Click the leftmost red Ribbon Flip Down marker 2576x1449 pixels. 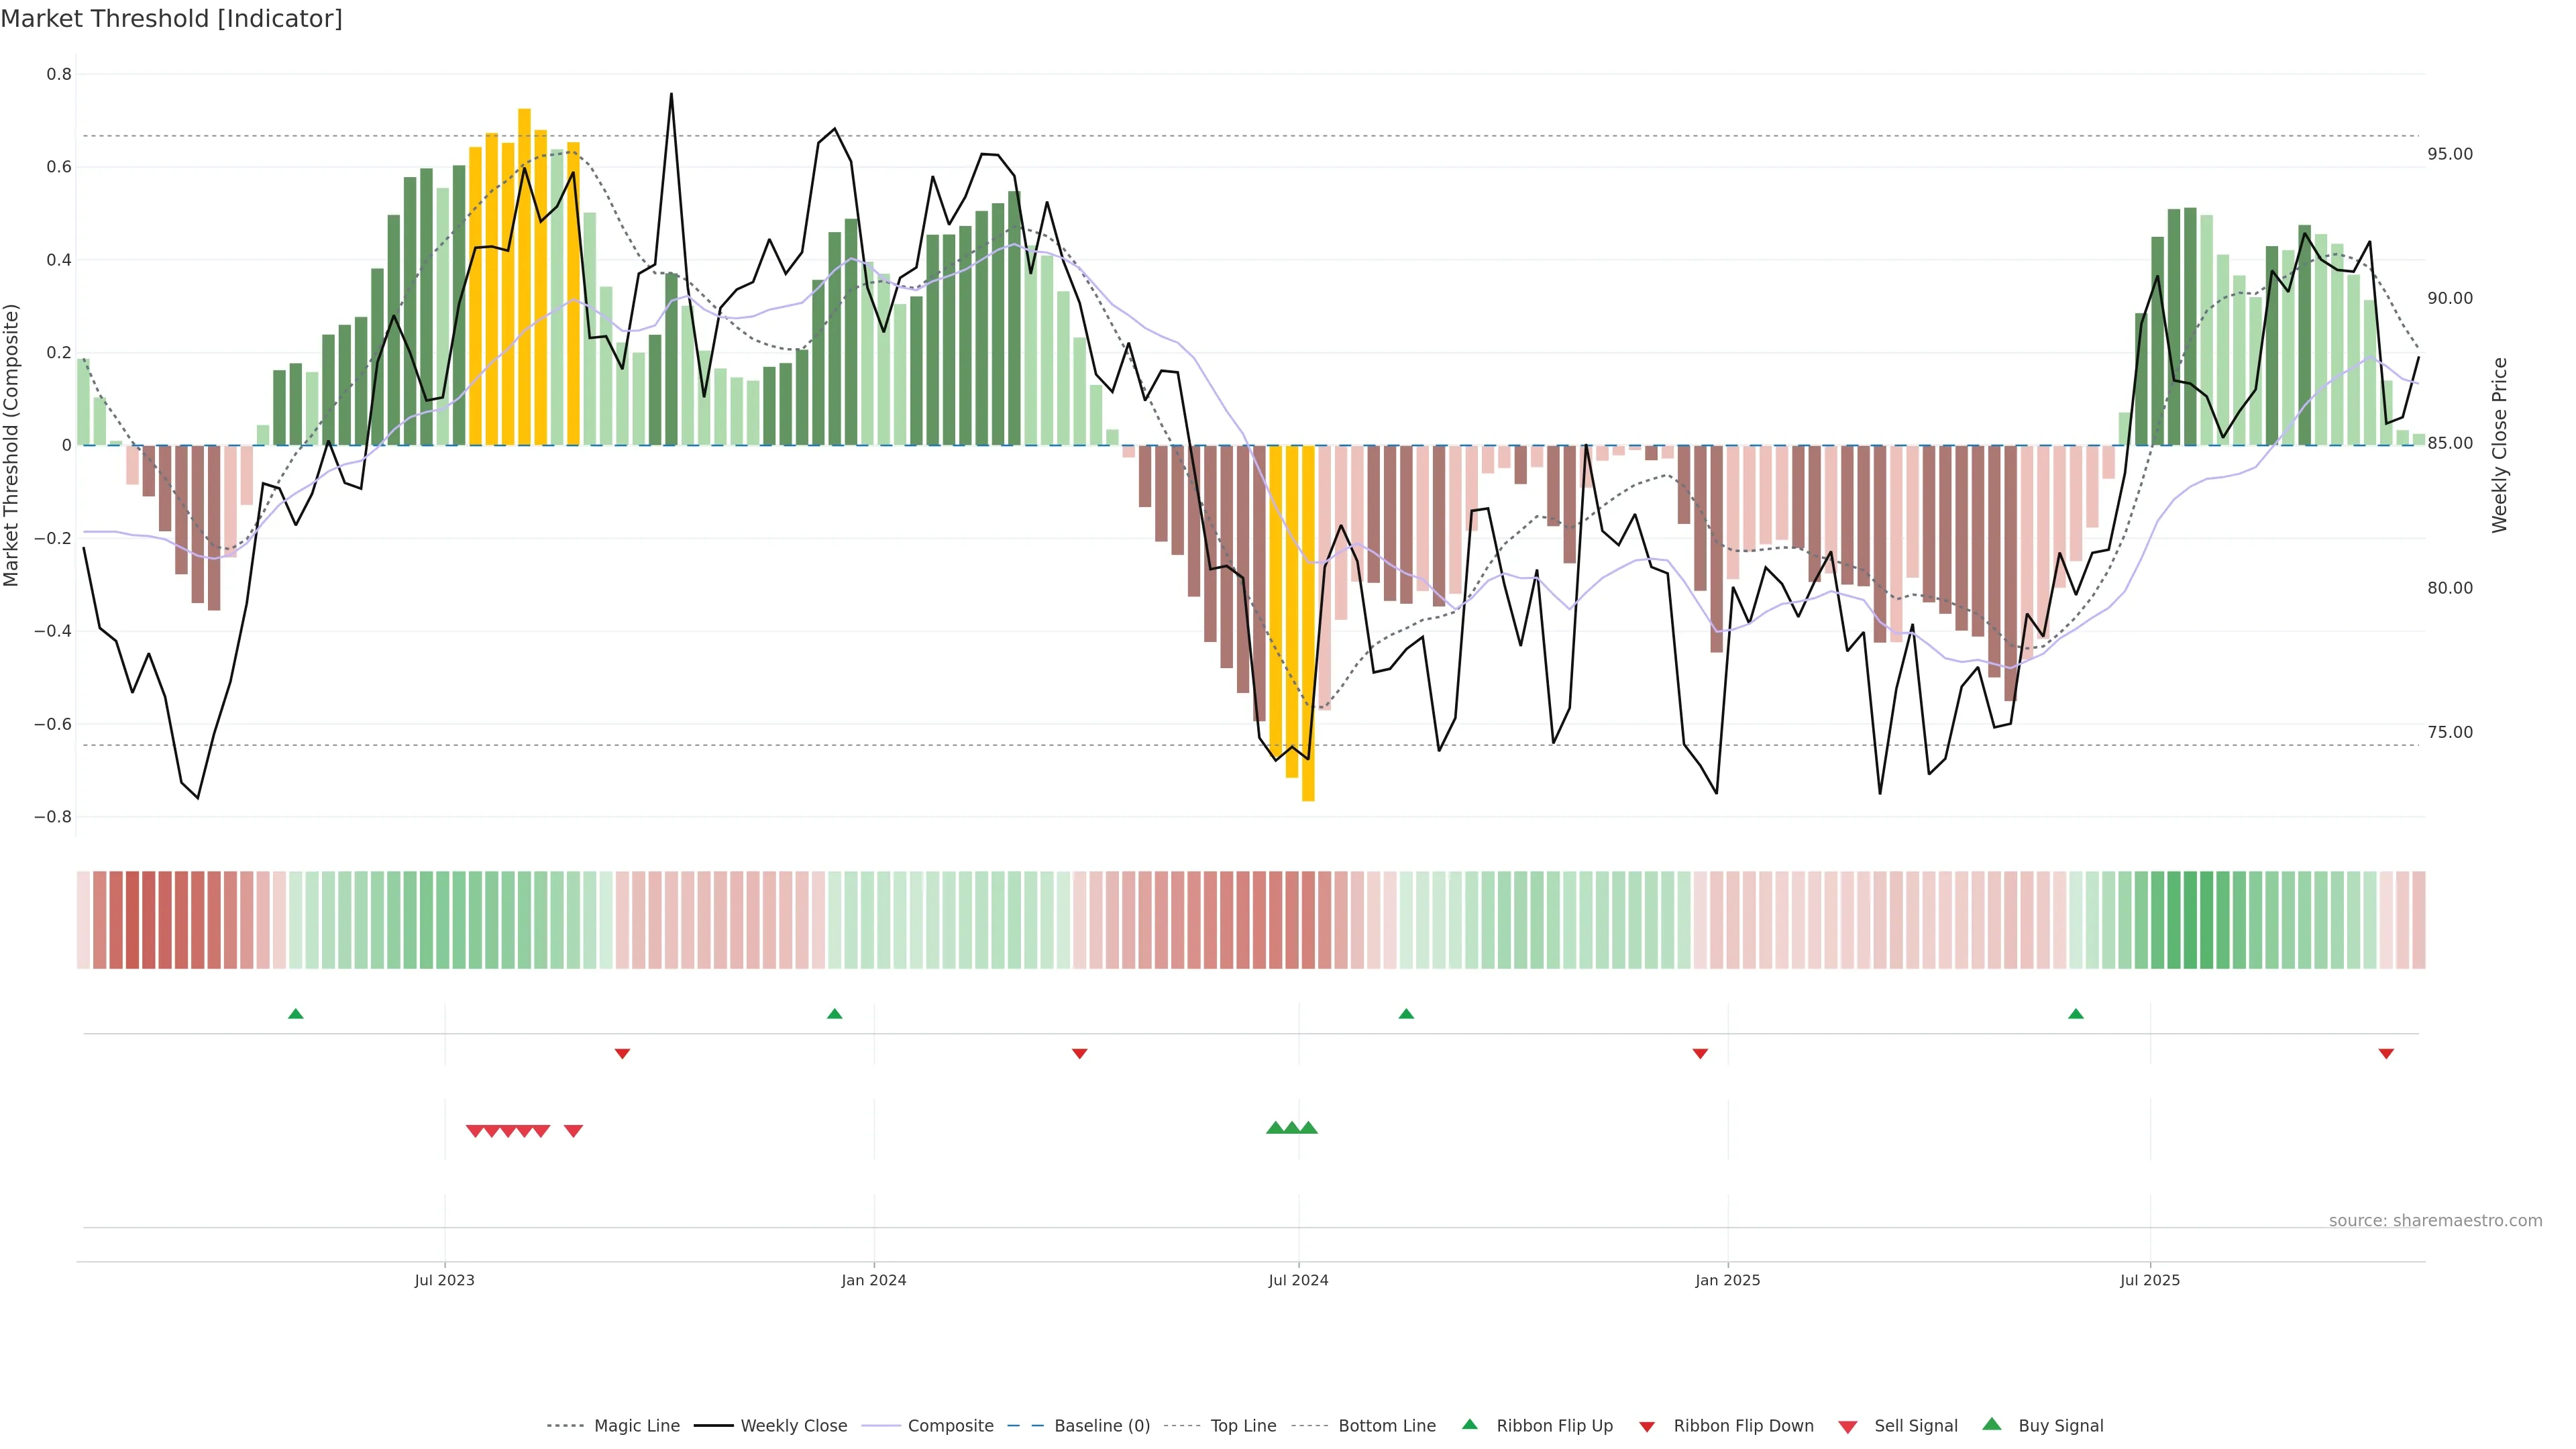pyautogui.click(x=622, y=1053)
